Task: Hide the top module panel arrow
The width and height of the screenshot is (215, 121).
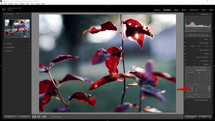Action: [x=107, y=6]
